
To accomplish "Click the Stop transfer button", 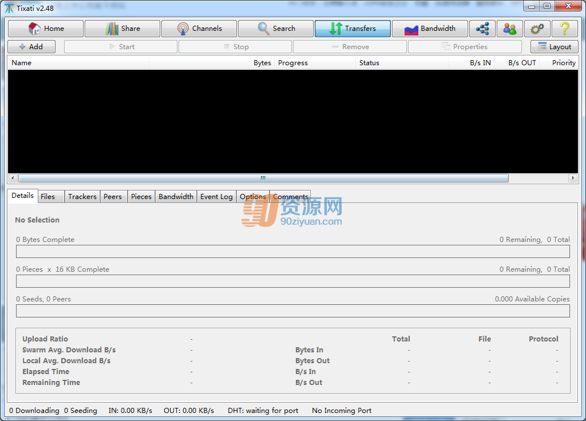I will click(x=235, y=47).
